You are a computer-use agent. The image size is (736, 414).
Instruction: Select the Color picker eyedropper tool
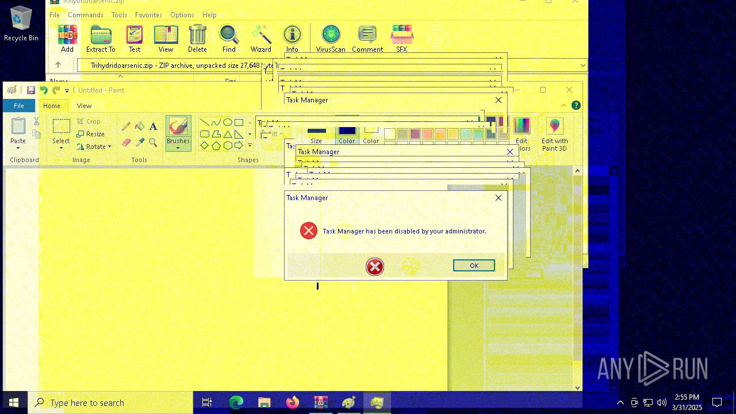click(140, 142)
